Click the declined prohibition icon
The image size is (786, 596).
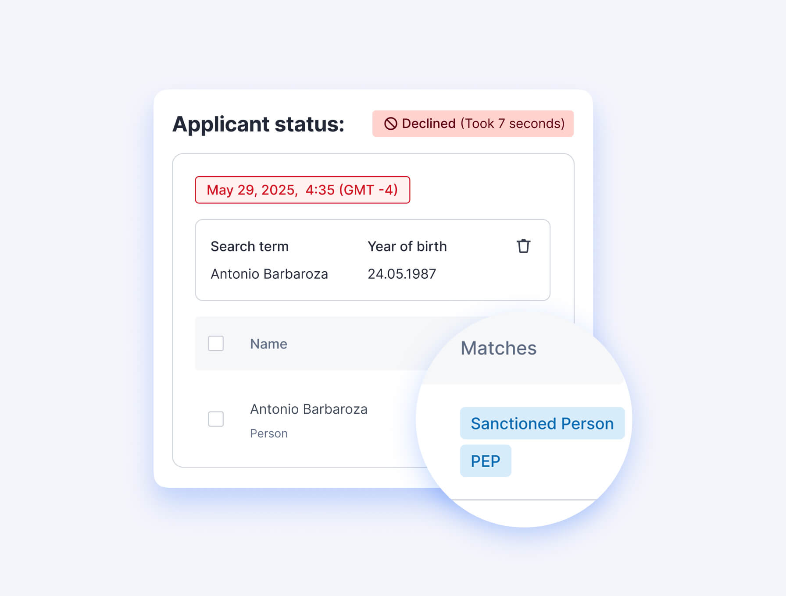click(x=390, y=124)
